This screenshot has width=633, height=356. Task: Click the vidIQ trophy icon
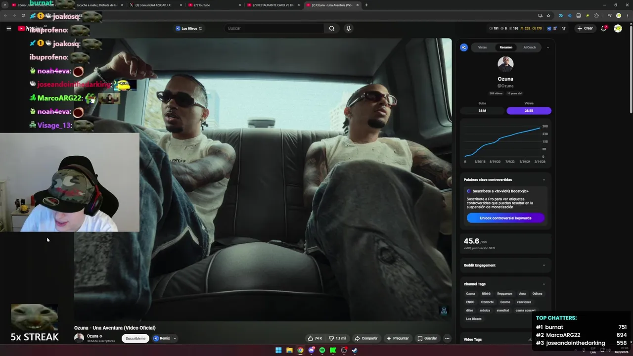[x=563, y=28]
